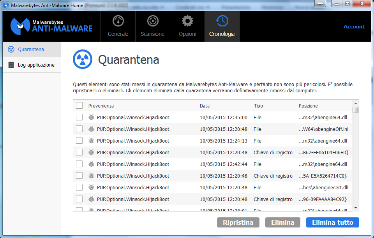374x238 pixels.
Task: Click the File type cell in the abengineOff.ini row
Action: (x=258, y=129)
